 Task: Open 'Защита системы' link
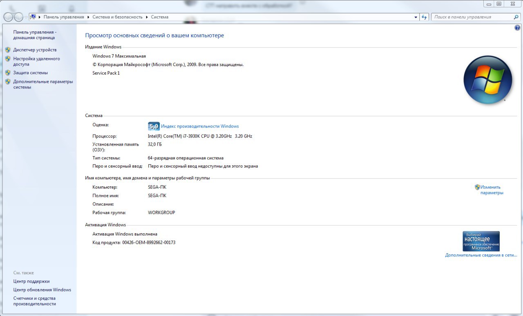(30, 73)
